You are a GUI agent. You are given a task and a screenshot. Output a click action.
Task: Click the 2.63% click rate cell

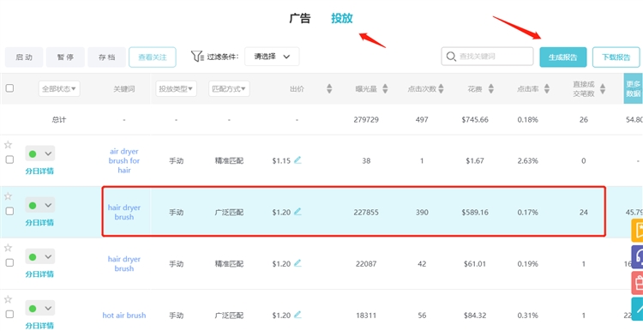click(528, 160)
